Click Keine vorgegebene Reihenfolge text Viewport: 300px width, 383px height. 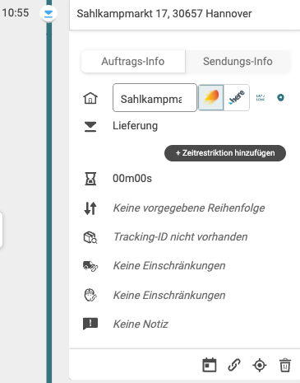(x=189, y=208)
